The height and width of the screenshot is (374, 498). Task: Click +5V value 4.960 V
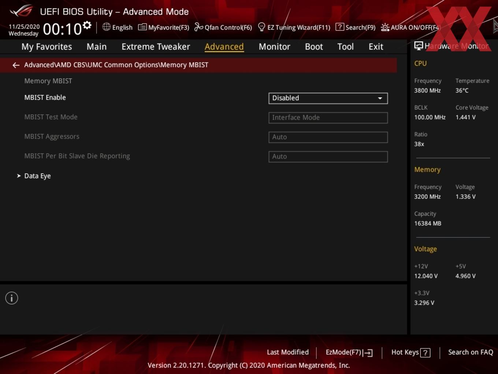pyautogui.click(x=465, y=276)
